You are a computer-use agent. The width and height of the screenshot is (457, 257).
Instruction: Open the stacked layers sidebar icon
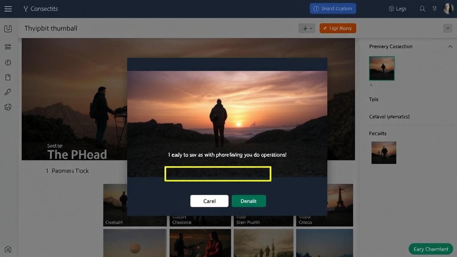click(8, 47)
